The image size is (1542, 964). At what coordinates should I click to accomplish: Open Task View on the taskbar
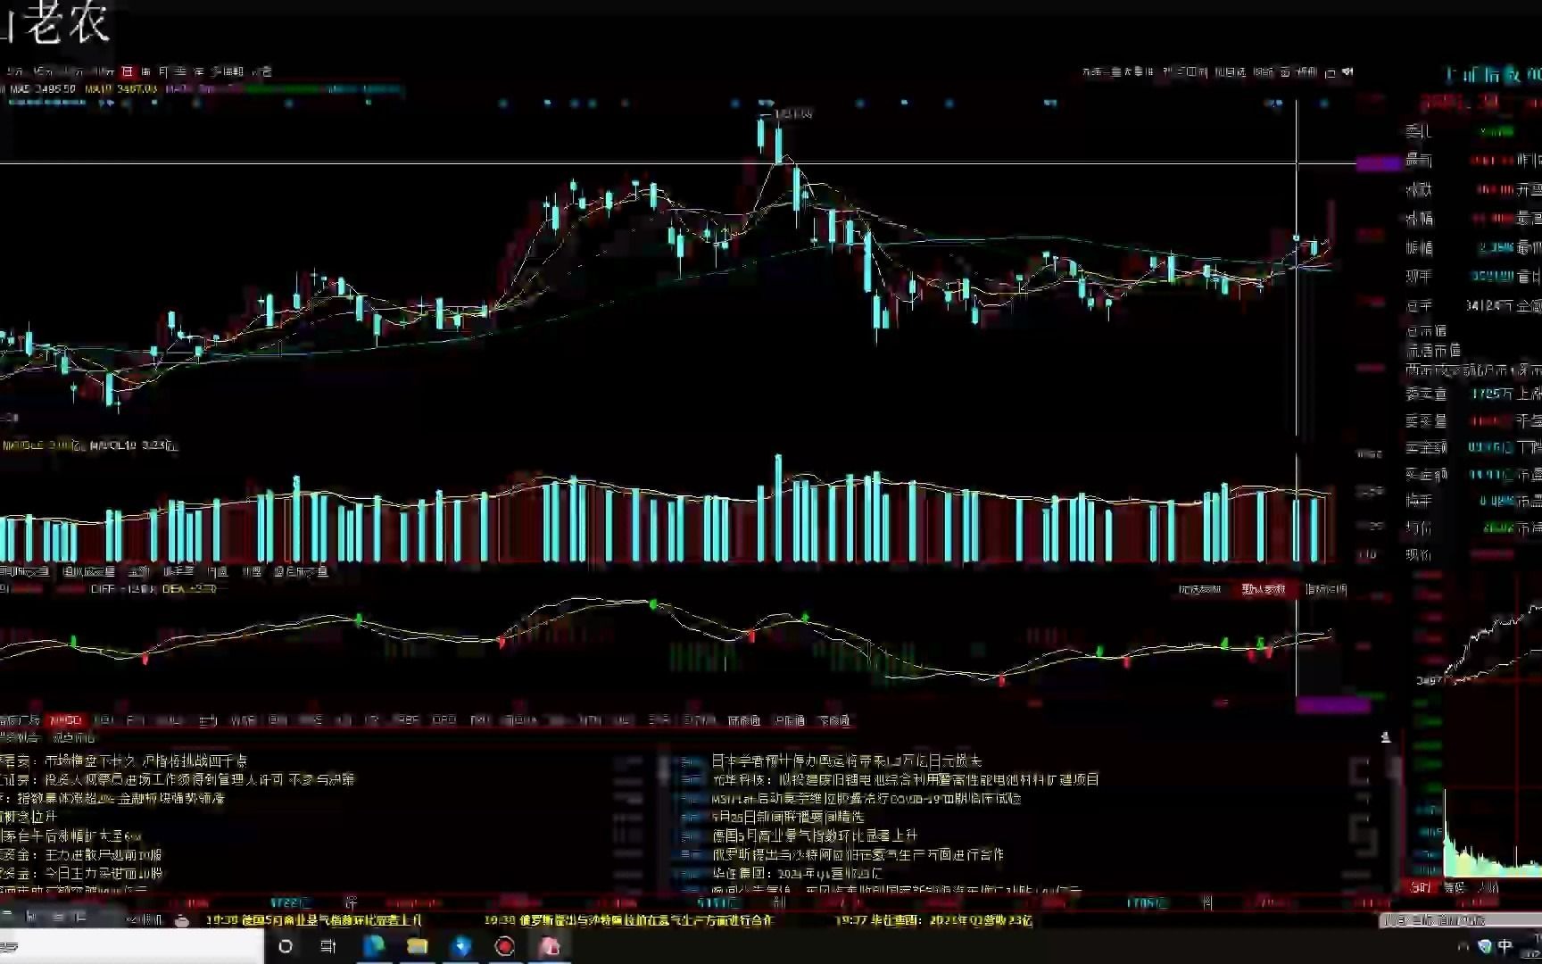(328, 946)
